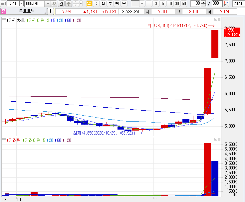The width and height of the screenshot is (245, 202).
Task: Click the price change ▲1,160 cell
Action: point(90,12)
